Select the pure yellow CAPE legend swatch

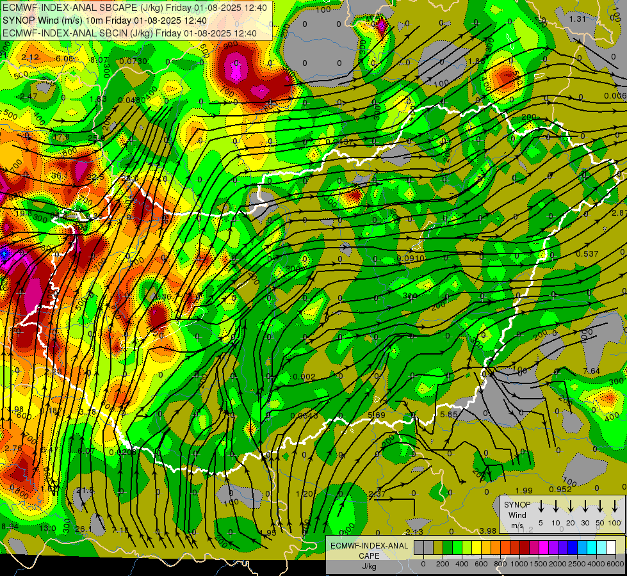(x=476, y=548)
